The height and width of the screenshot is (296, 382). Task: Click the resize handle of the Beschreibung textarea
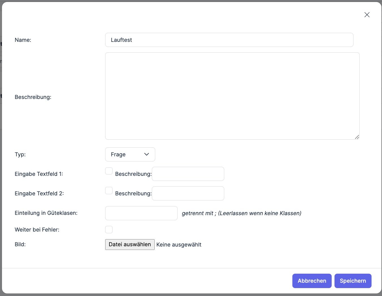coord(357,137)
